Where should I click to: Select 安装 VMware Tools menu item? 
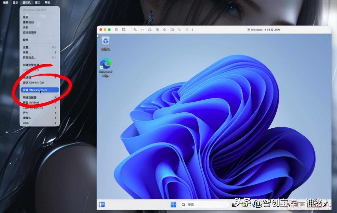pos(40,90)
